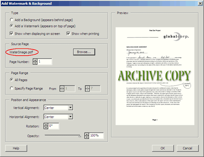This screenshot has height=157, width=204.
Task: Click the Opacity percentage stepper arrows
Action: (x=87, y=136)
